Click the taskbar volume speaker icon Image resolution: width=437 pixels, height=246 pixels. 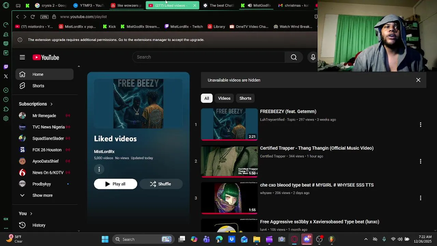pos(400,239)
